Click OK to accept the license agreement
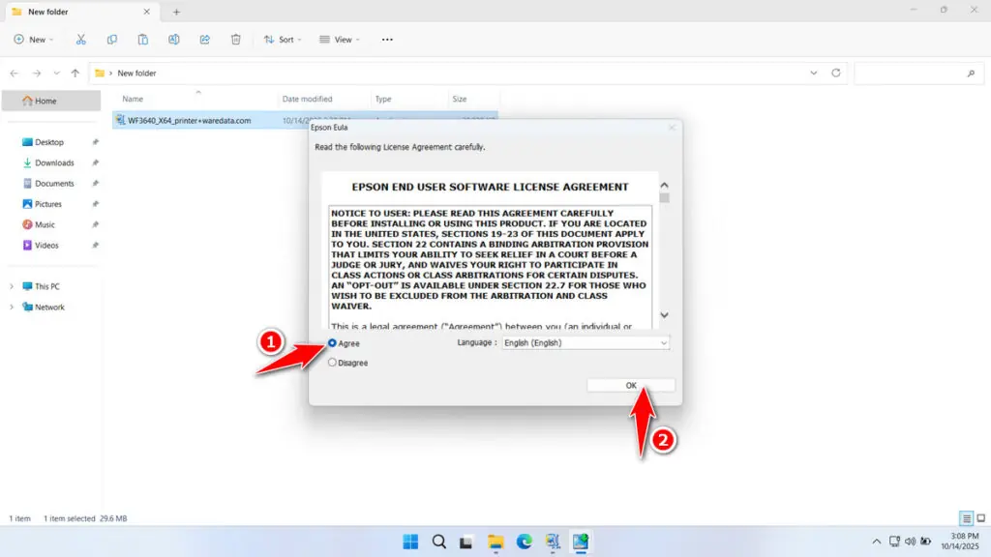This screenshot has height=557, width=991. 630,384
